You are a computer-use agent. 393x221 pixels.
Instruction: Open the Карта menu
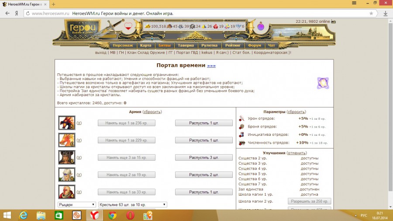(x=145, y=45)
